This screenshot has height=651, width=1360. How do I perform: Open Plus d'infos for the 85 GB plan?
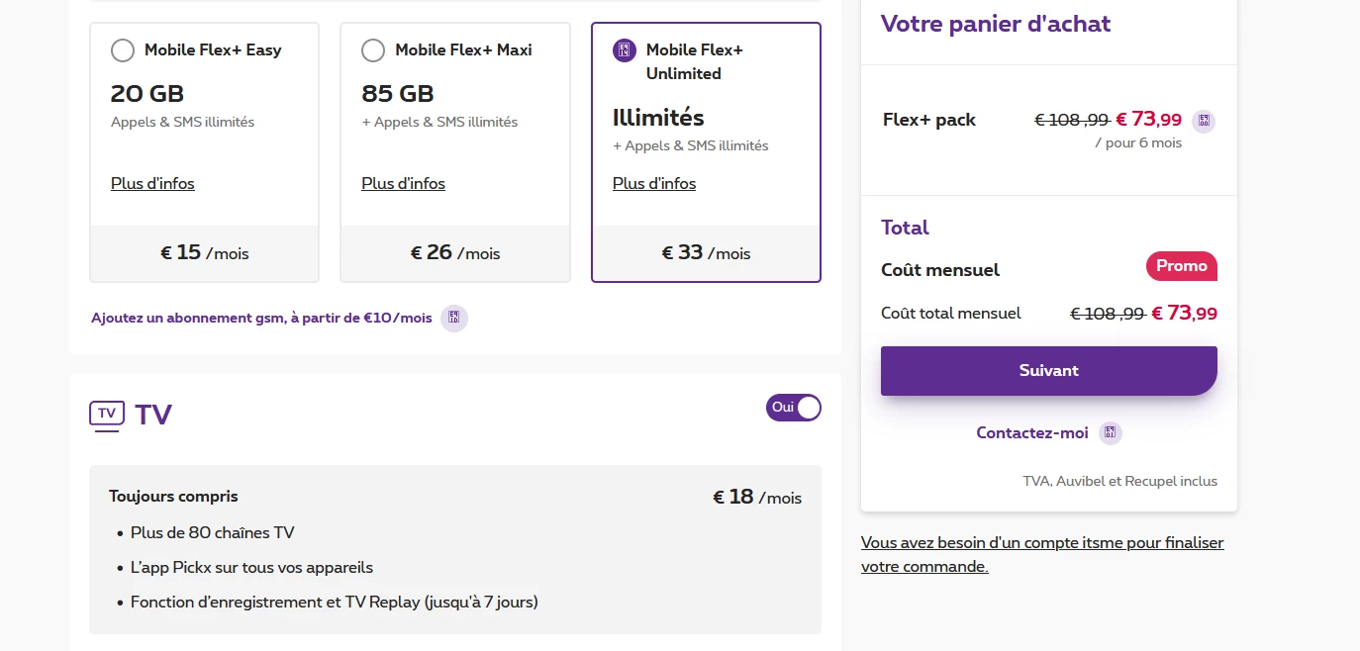pos(403,183)
